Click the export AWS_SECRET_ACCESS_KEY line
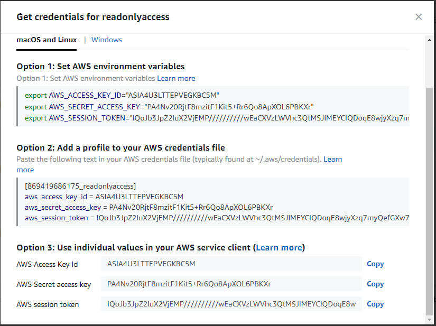 tap(169, 107)
